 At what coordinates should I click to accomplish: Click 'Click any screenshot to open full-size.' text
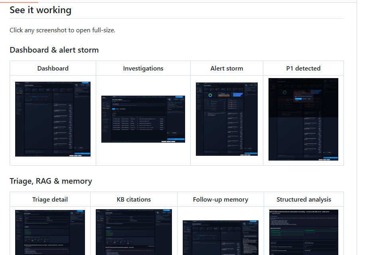63,30
